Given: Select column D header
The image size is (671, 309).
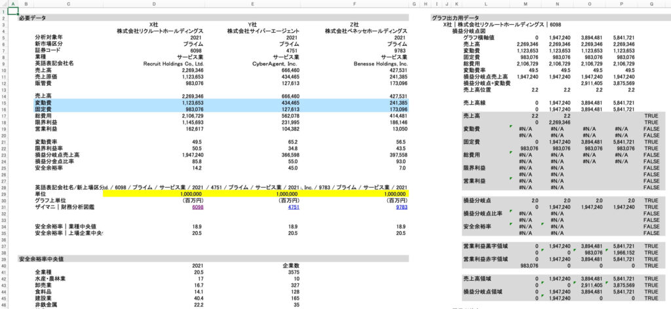Looking at the screenshot, I should pos(155,4).
